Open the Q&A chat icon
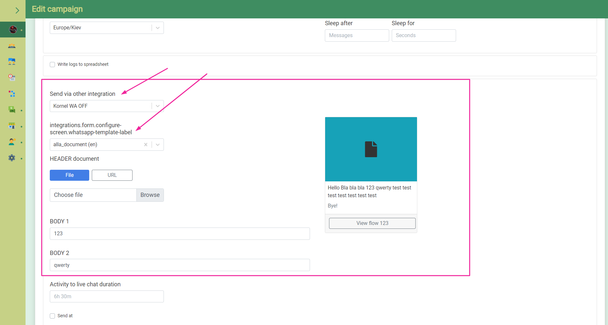This screenshot has height=325, width=608. pos(12,110)
